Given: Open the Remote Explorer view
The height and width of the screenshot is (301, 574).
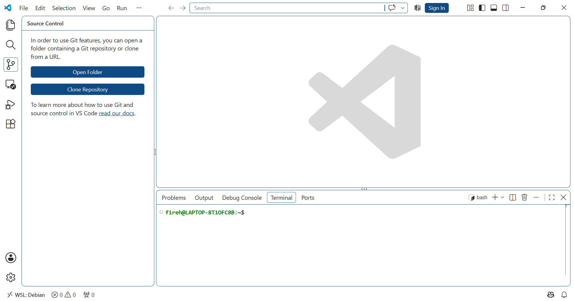Looking at the screenshot, I should (10, 84).
